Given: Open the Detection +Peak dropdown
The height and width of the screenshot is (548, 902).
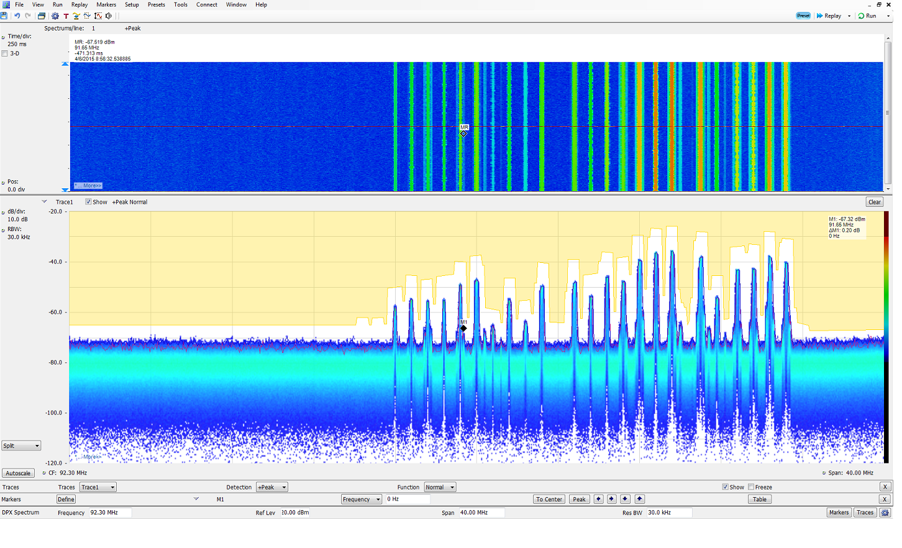Looking at the screenshot, I should pos(272,487).
